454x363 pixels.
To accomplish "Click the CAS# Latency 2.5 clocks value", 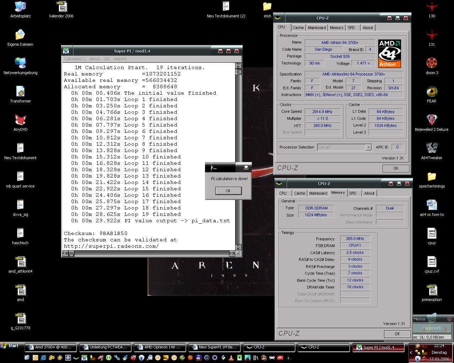I will 355,252.
